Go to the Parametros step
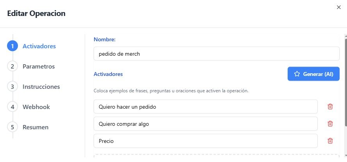Screen dimensions: 347x162 click(39, 67)
